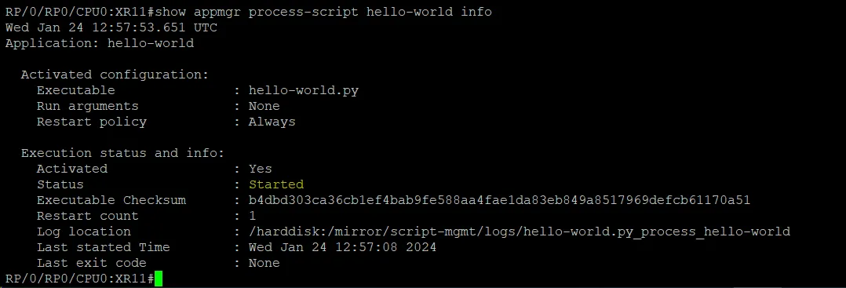Click the log location path
This screenshot has width=846, height=288.
point(519,232)
